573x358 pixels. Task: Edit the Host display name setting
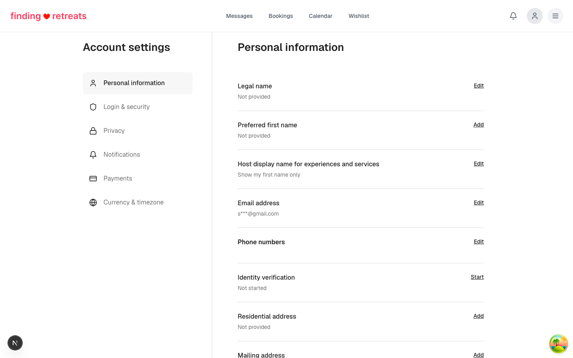pos(479,163)
